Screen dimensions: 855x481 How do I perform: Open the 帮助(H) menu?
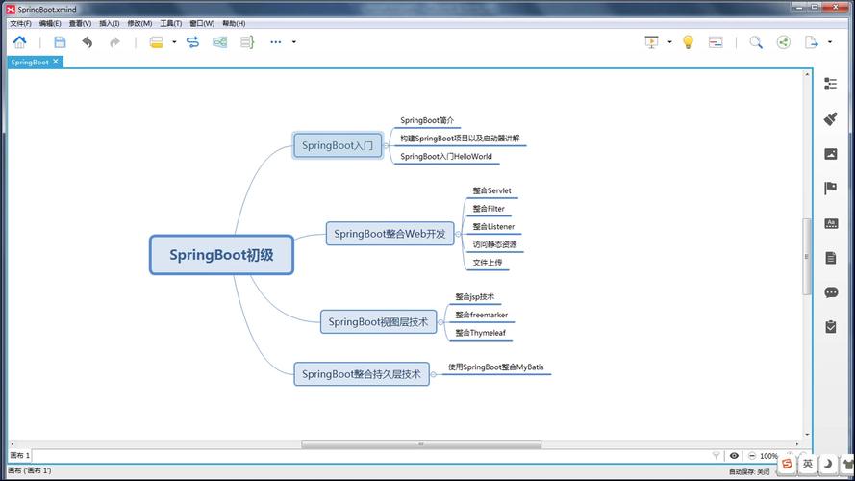(x=234, y=23)
